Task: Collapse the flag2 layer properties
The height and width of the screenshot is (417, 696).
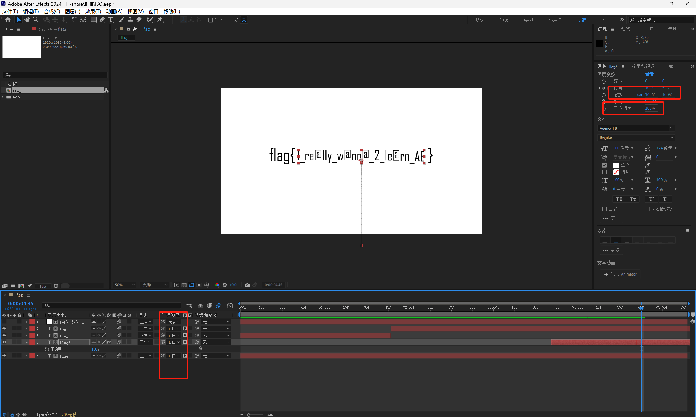Action: click(26, 342)
